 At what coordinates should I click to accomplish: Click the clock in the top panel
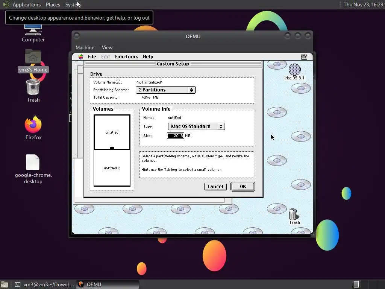(x=363, y=5)
